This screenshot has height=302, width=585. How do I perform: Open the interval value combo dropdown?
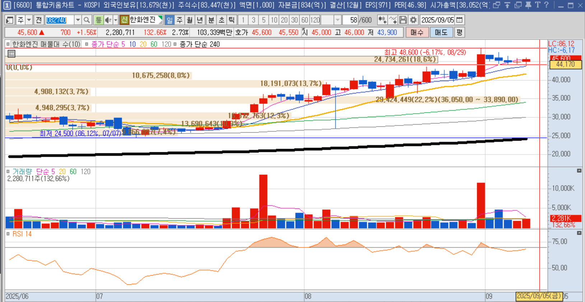pyautogui.click(x=337, y=20)
